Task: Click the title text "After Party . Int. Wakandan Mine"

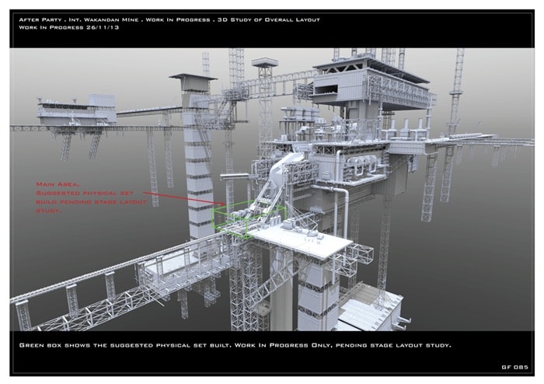Action: pos(78,19)
